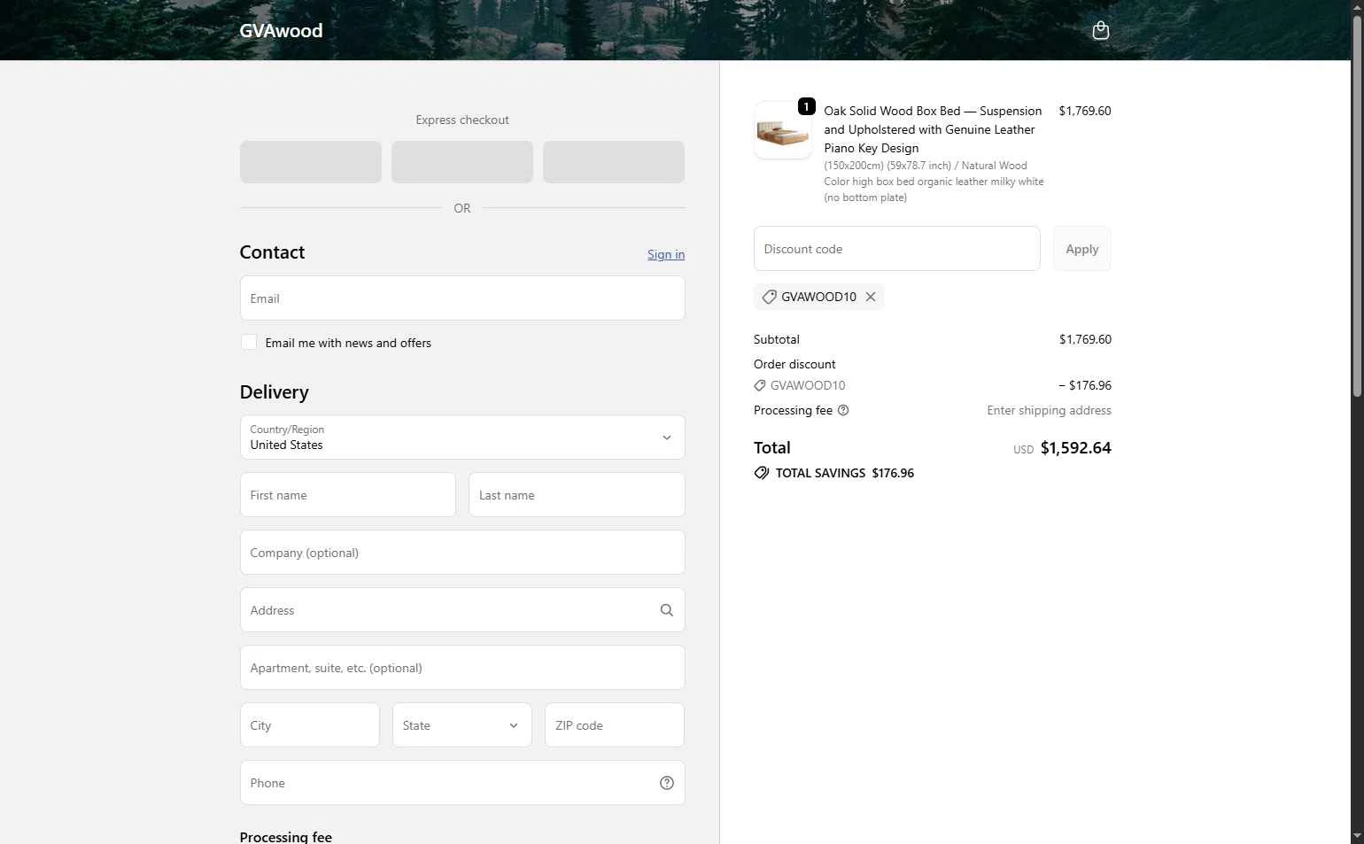This screenshot has width=1364, height=844.
Task: Click the 'Order discount' label
Action: pos(794,364)
